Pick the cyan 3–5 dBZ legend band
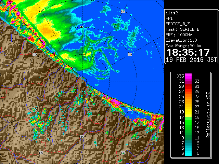Image resolution: width=219 pixels, height=164 pixels. 188,153
